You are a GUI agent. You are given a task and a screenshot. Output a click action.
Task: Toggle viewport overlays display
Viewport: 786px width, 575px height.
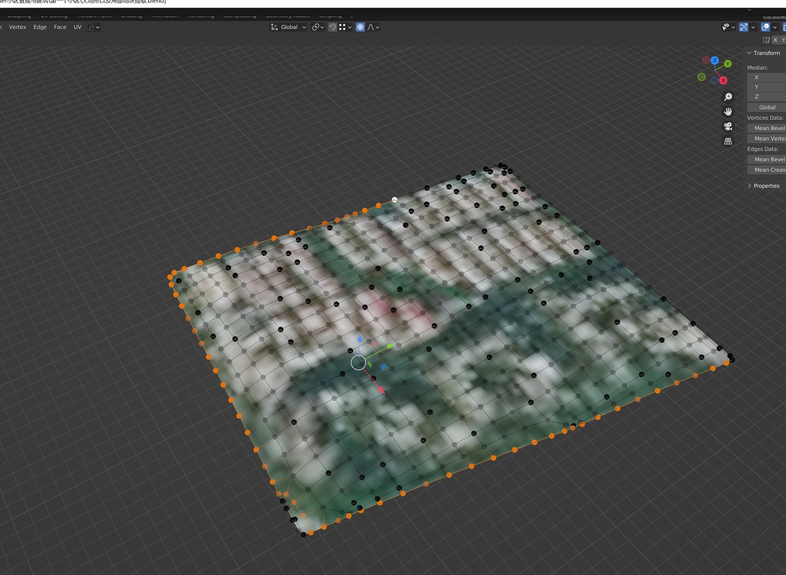pos(765,27)
